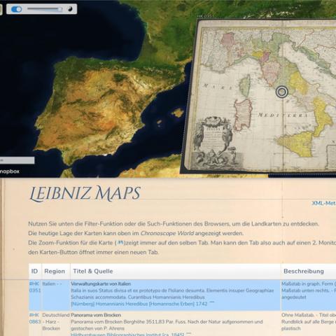Image resolution: width=336 pixels, height=336 pixels.
Task: Expand ellipsis after Bibliographisches Institut entry
Action: (188, 333)
